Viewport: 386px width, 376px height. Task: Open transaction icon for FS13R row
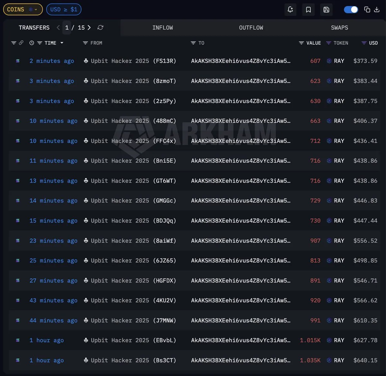[18, 61]
